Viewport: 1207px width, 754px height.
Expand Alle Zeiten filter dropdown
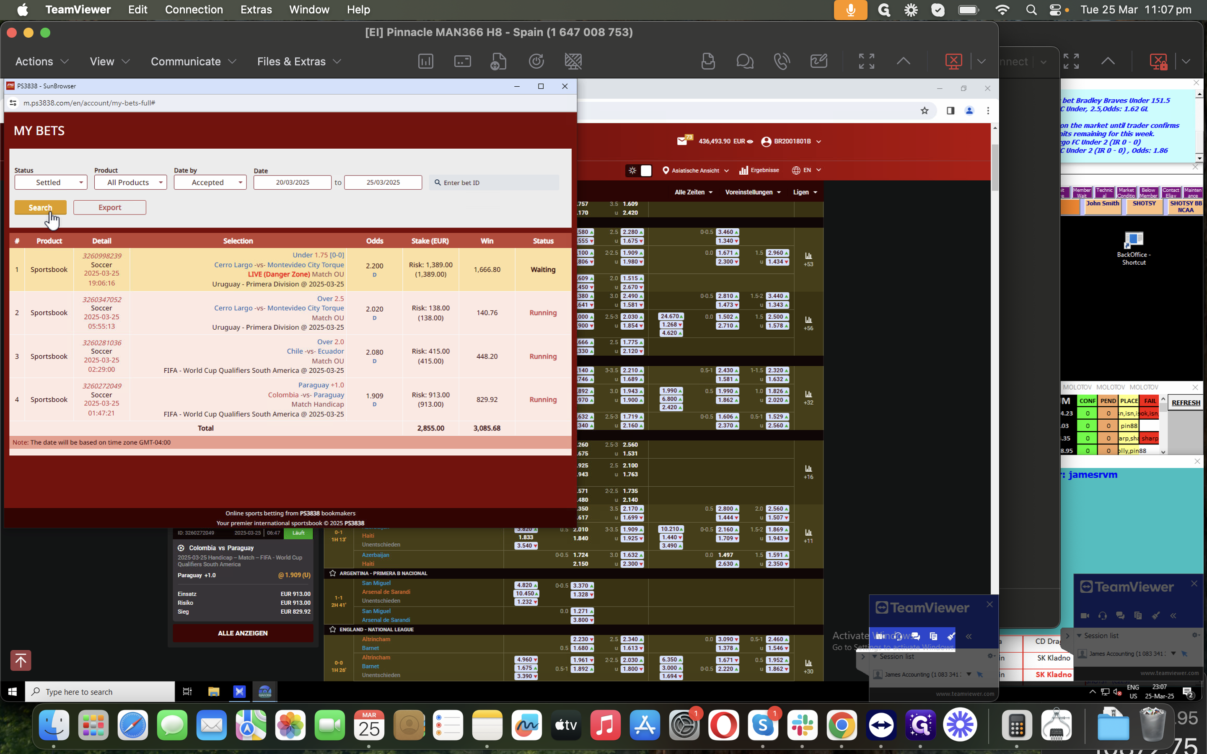[693, 192]
